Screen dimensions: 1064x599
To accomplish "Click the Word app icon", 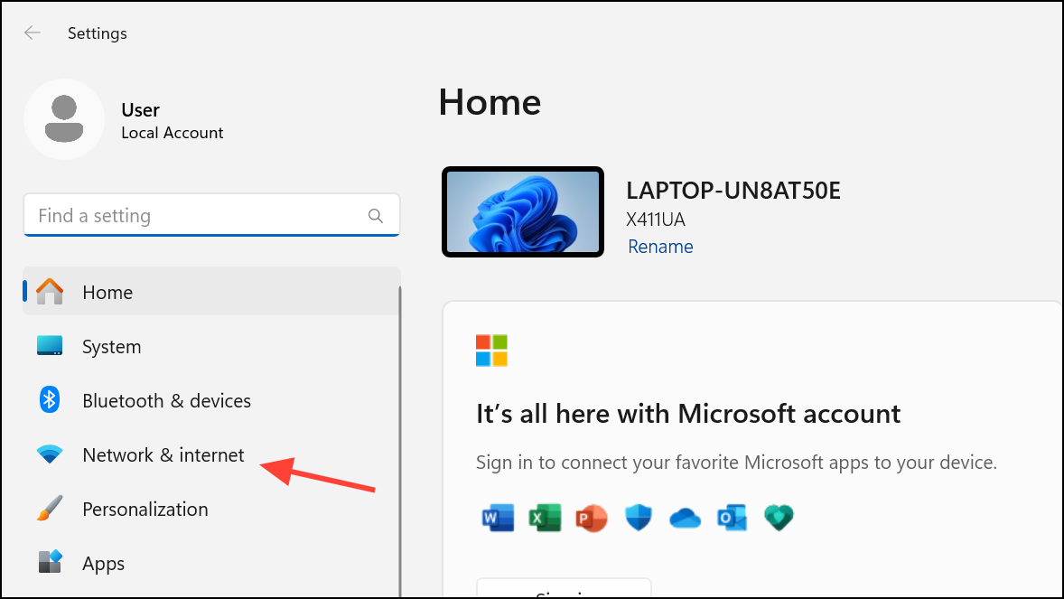I will tap(498, 517).
